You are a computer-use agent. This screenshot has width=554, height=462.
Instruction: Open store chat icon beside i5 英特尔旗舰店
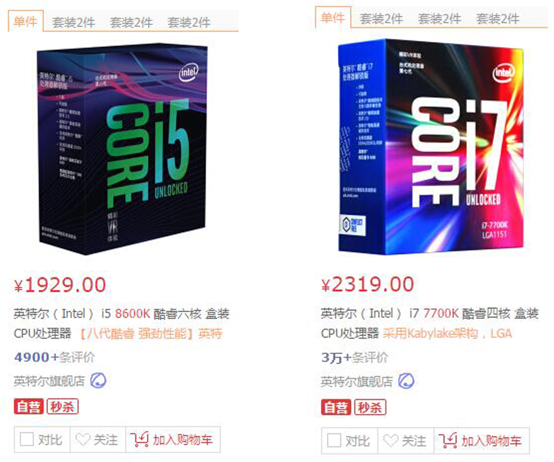pyautogui.click(x=98, y=381)
